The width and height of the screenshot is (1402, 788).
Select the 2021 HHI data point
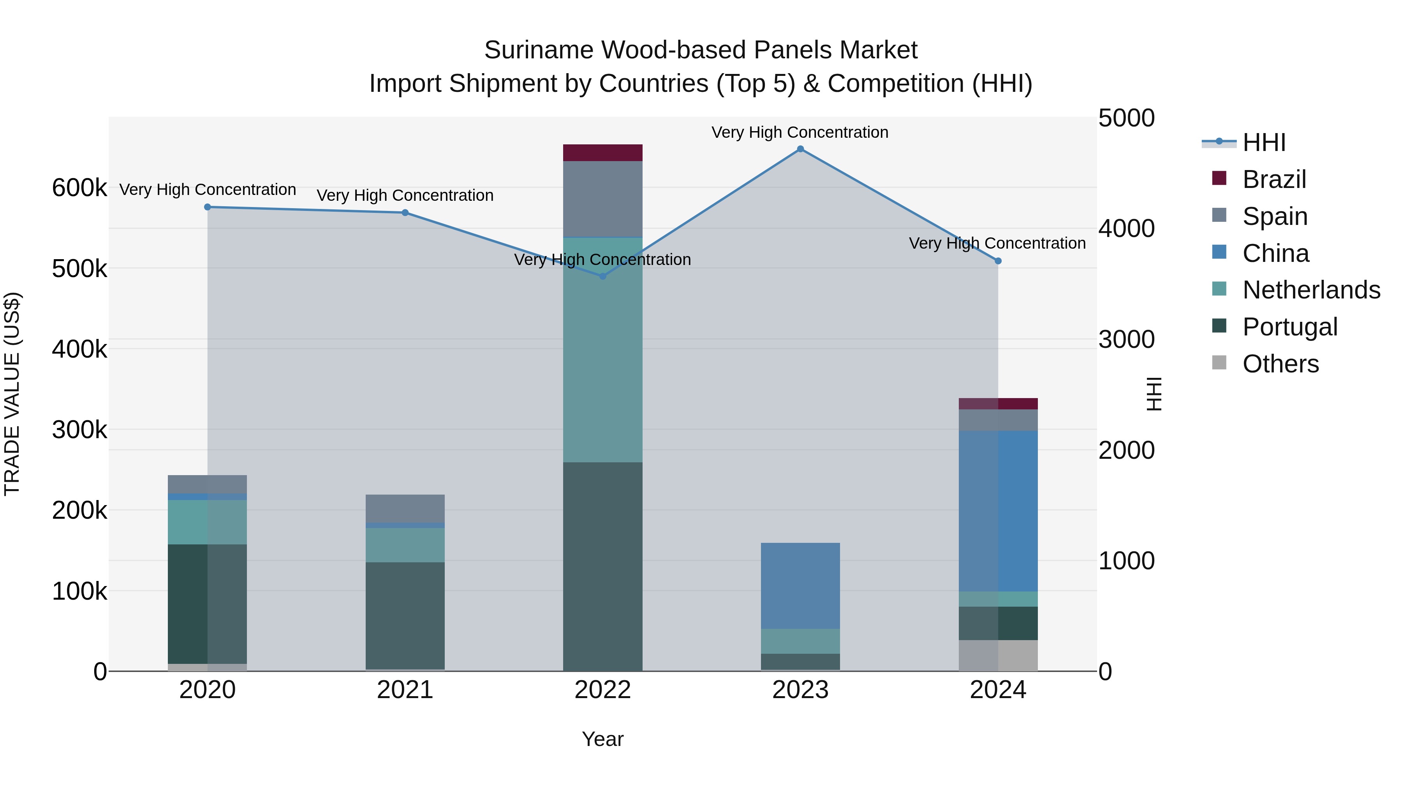pos(405,212)
